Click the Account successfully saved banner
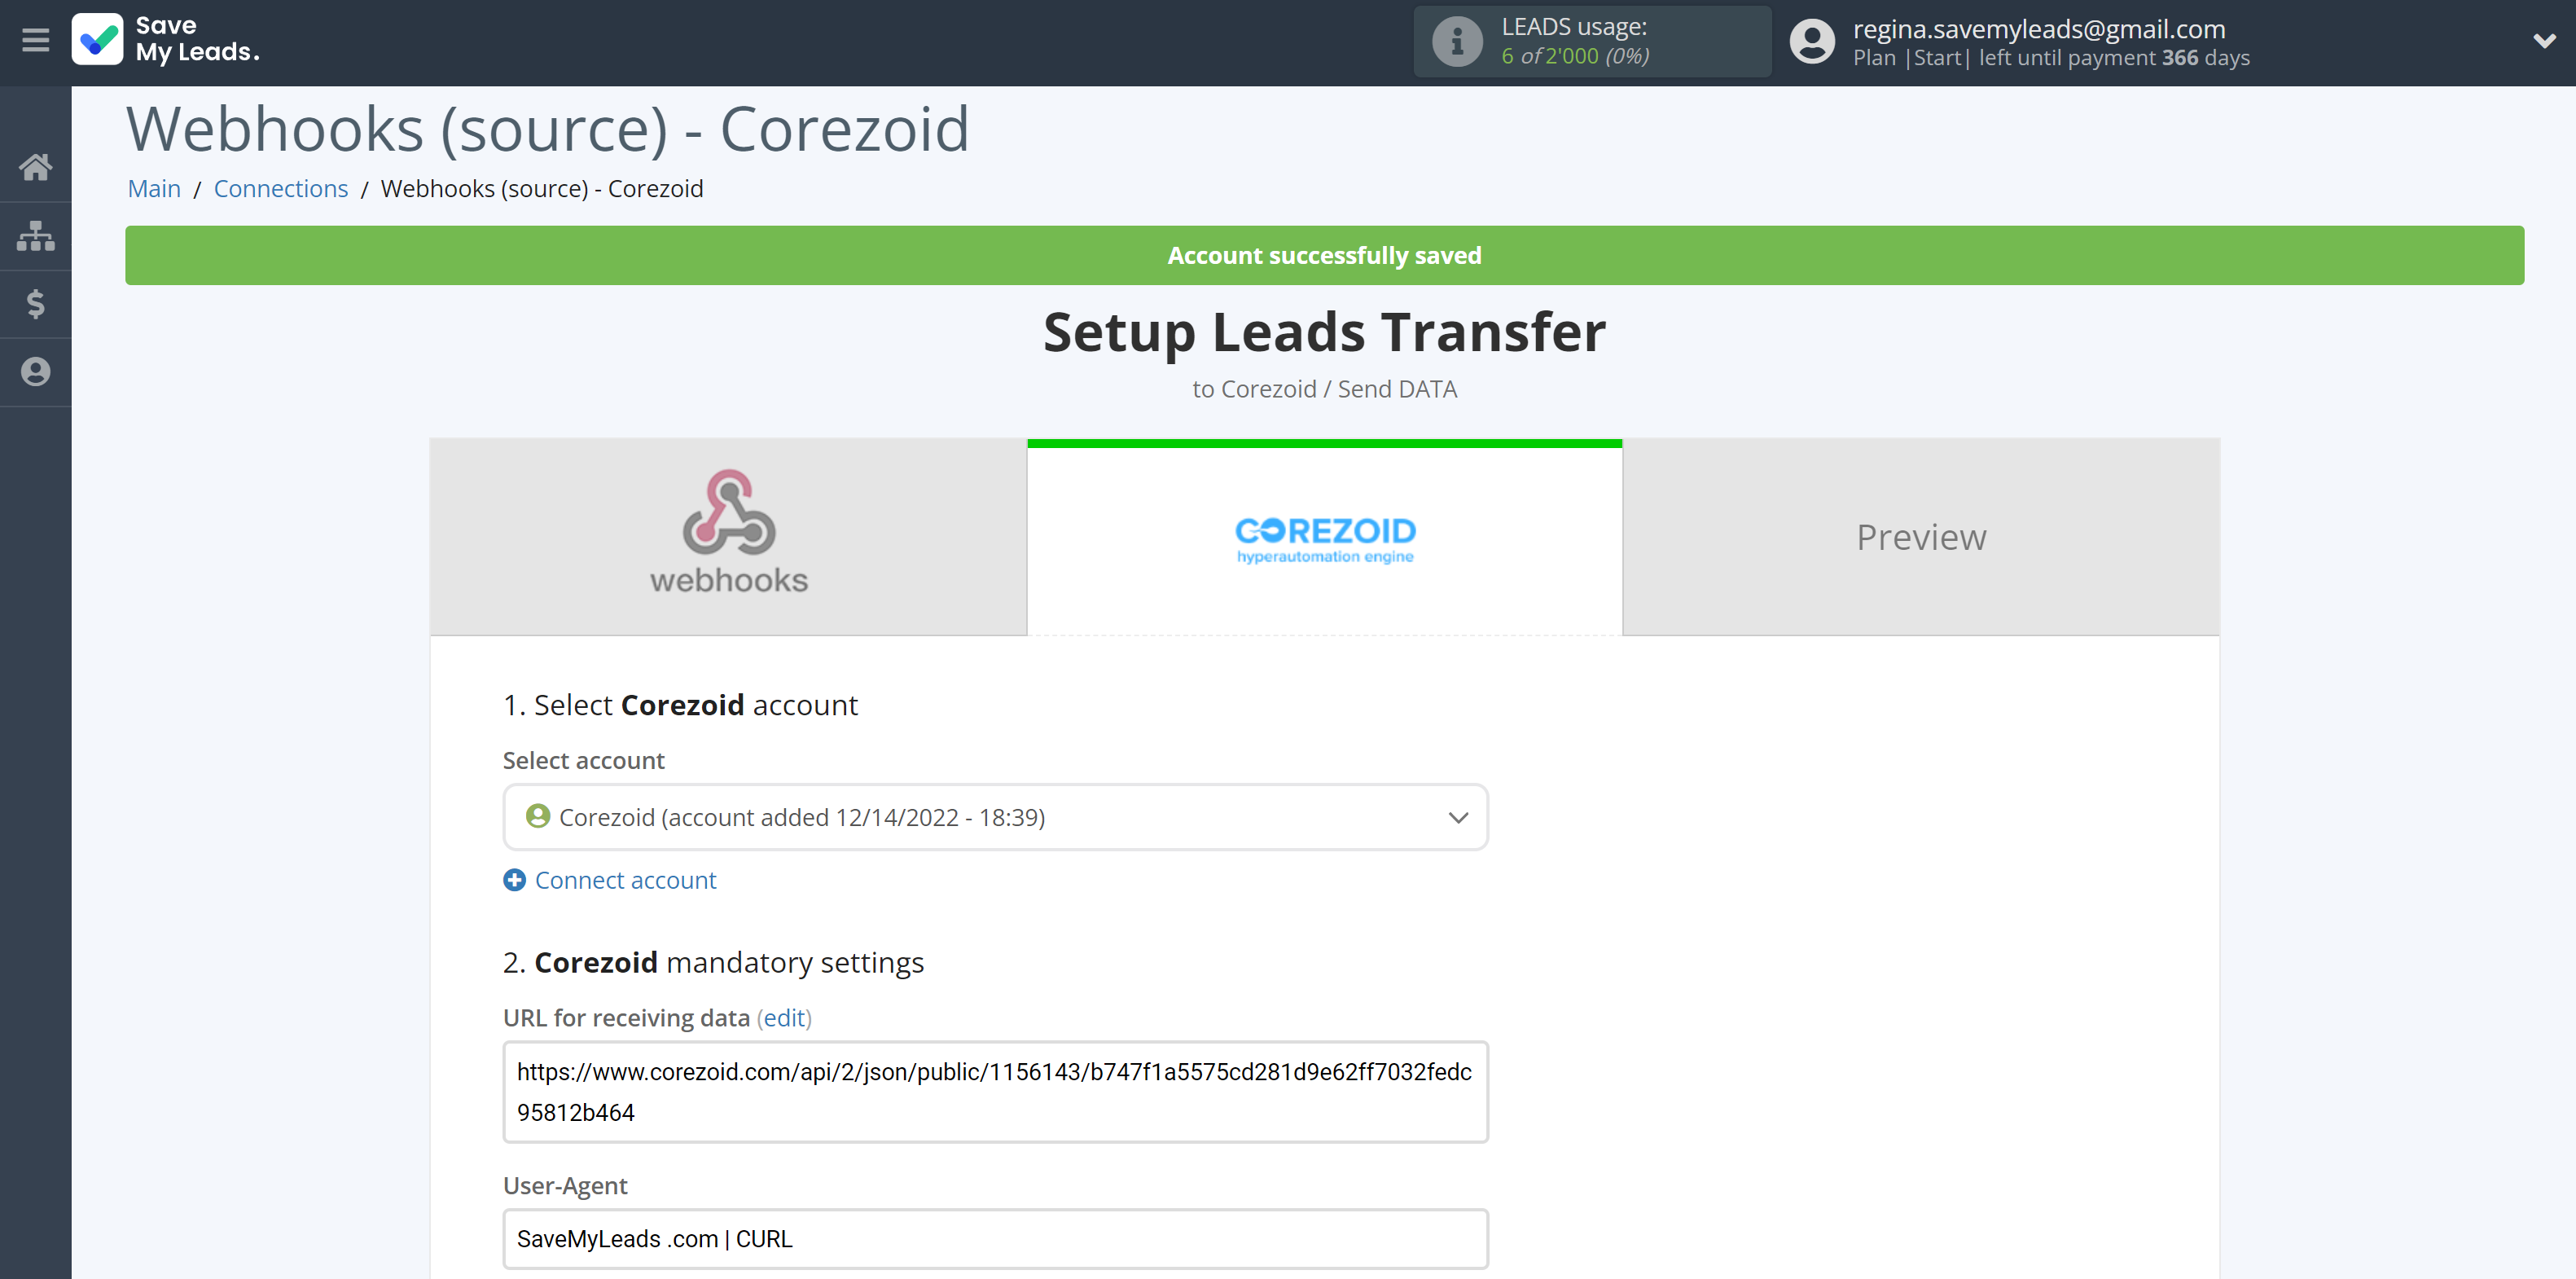The width and height of the screenshot is (2576, 1279). click(x=1324, y=255)
